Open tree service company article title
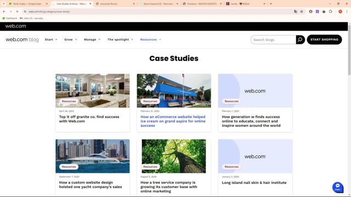 pyautogui.click(x=169, y=187)
